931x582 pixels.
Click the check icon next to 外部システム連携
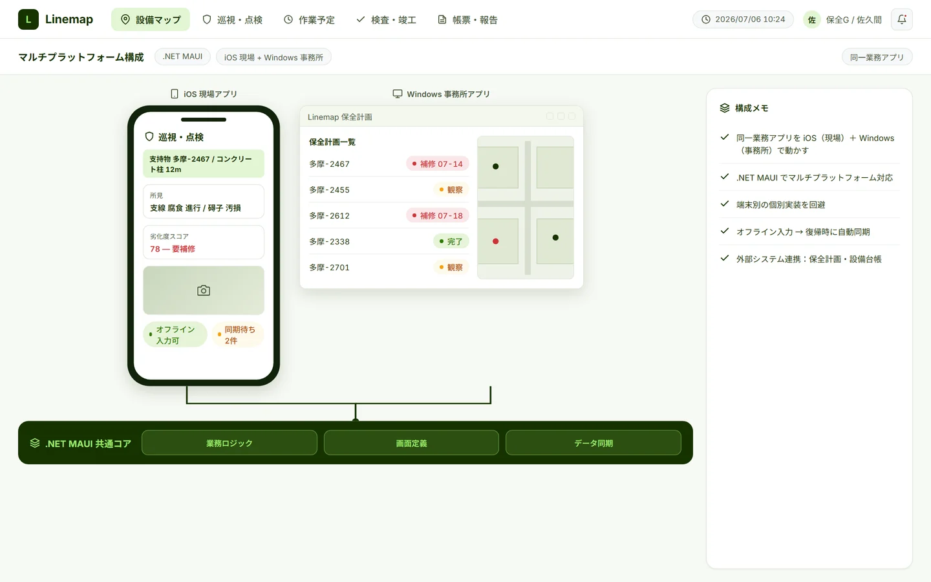click(725, 258)
